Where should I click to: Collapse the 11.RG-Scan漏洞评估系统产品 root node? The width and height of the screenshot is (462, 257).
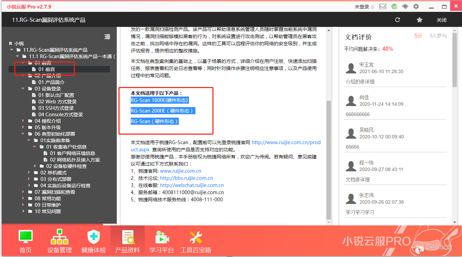(x=12, y=50)
